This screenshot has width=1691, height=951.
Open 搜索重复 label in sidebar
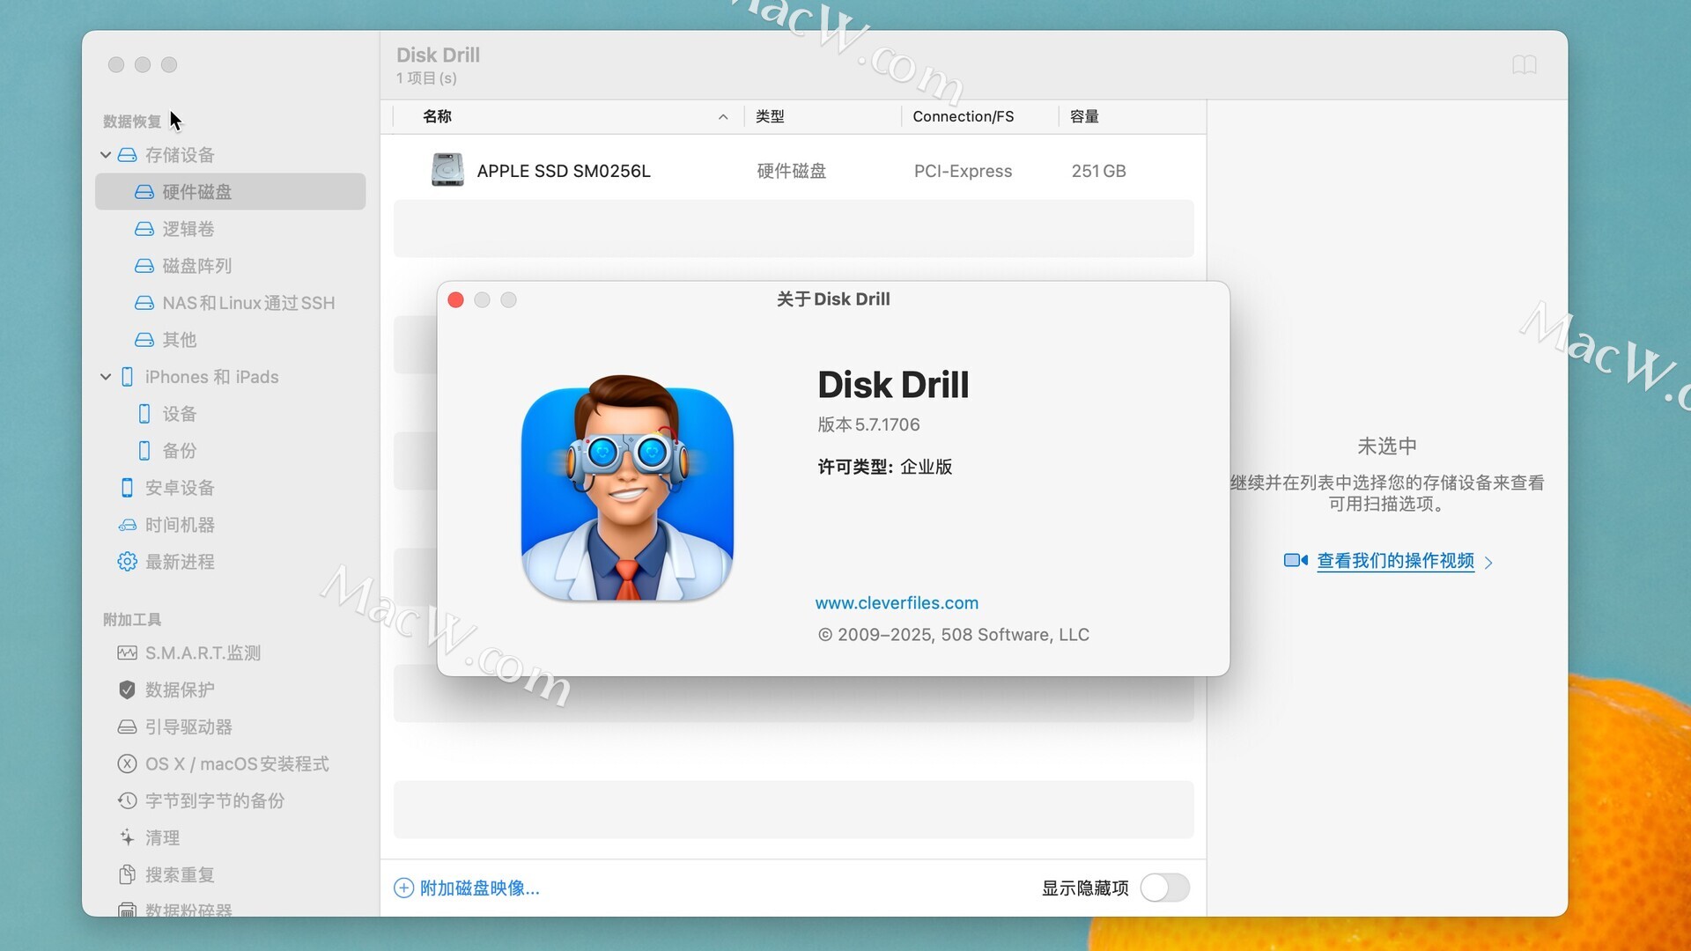(x=180, y=874)
